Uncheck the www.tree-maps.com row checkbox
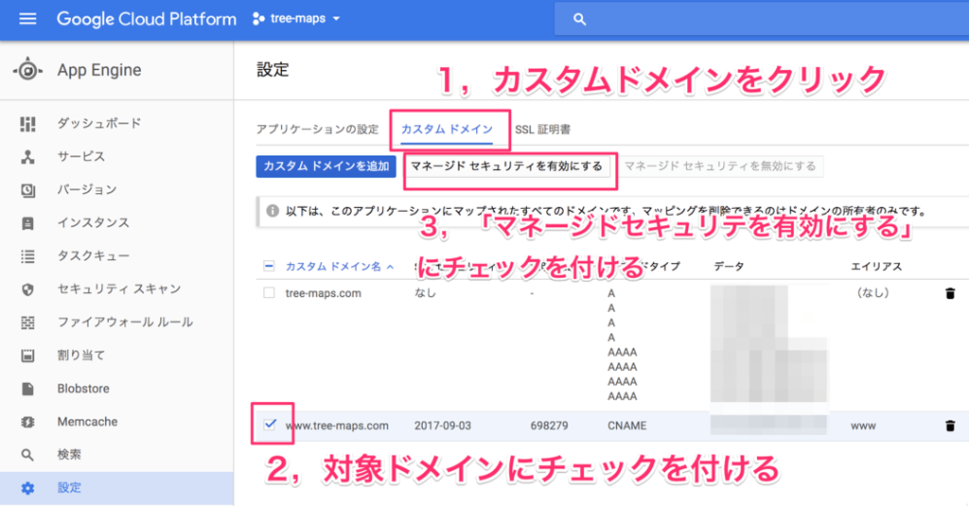Viewport: 969px width, 506px height. coord(270,425)
